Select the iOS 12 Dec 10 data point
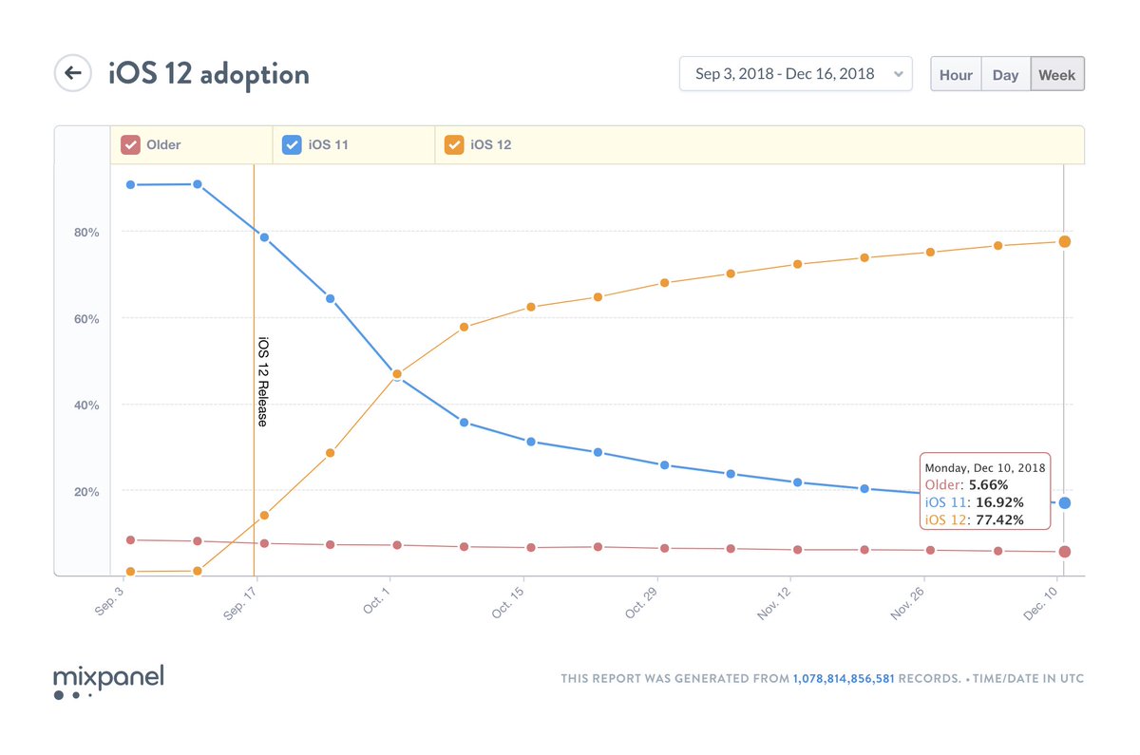This screenshot has height=755, width=1140. [x=1065, y=241]
